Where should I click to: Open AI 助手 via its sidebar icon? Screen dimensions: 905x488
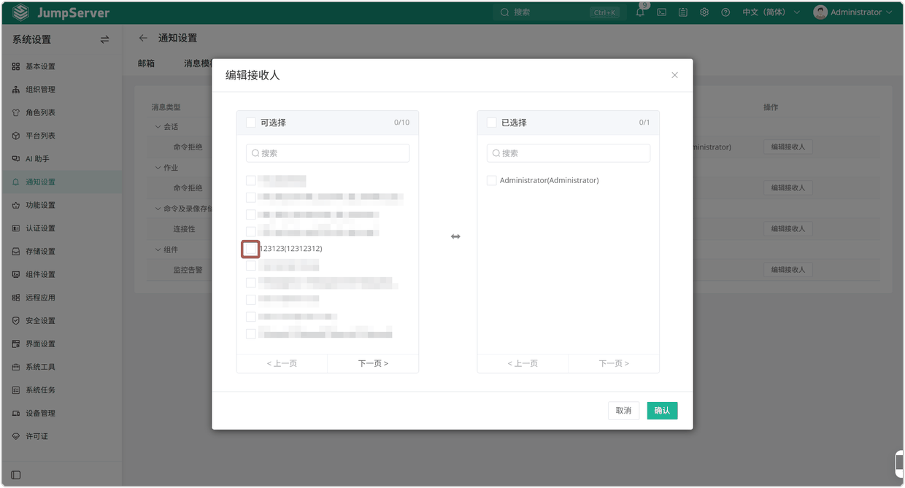tap(16, 159)
